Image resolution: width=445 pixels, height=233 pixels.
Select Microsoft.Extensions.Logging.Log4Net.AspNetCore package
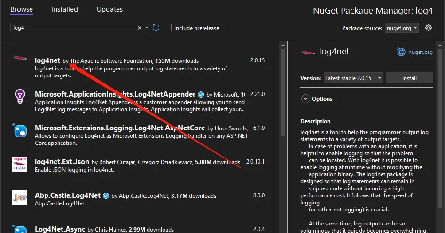click(120, 128)
